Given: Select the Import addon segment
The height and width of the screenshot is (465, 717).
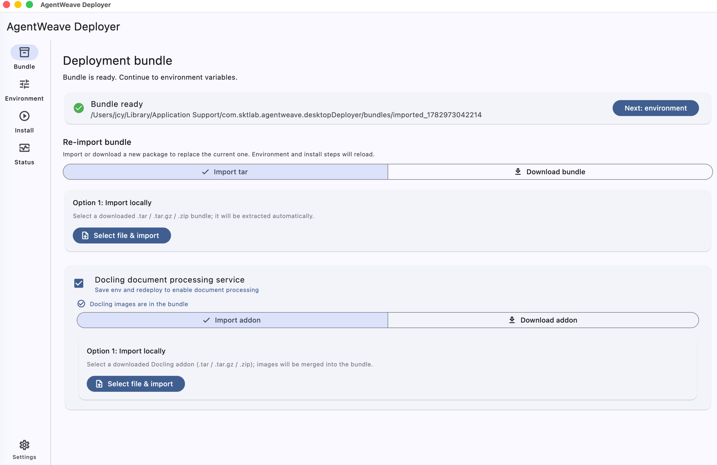Looking at the screenshot, I should coord(232,320).
